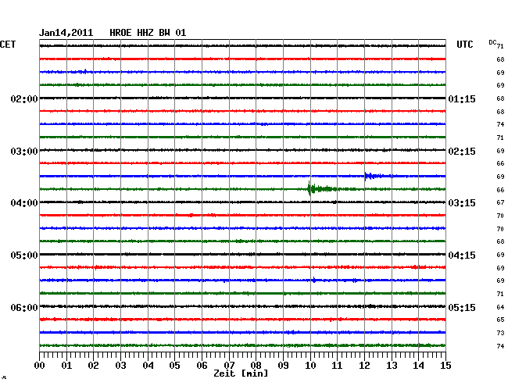Click the Zeit [min] axis title
Viewport: 508px width, 386px height.
pos(241,373)
